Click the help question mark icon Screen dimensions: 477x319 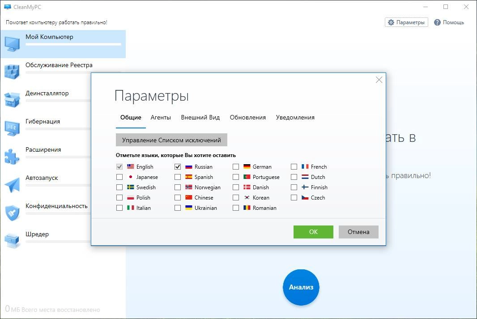point(437,22)
